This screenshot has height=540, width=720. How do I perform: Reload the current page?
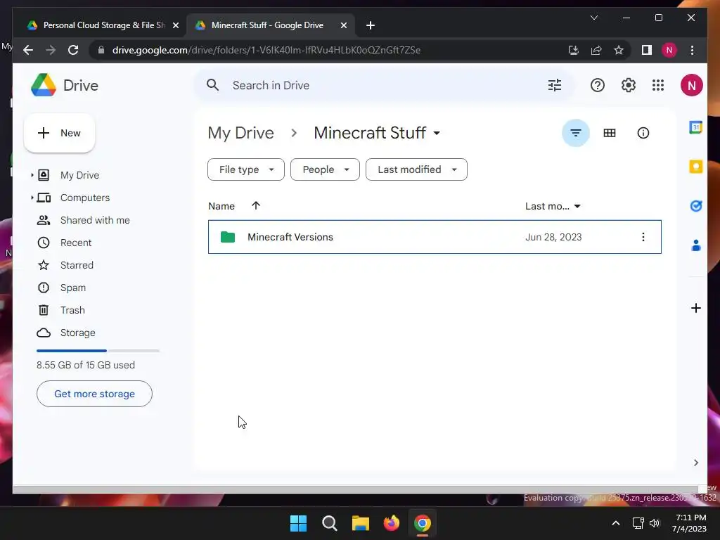(73, 50)
